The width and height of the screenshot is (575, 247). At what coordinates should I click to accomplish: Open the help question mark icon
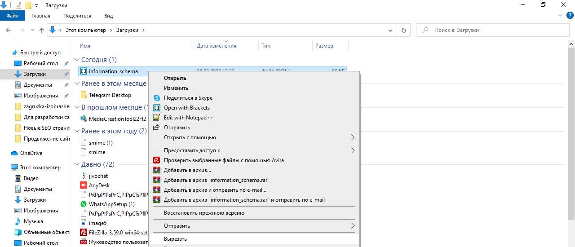(x=570, y=15)
